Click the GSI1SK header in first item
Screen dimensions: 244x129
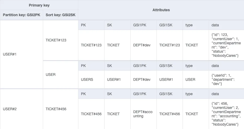(170, 25)
